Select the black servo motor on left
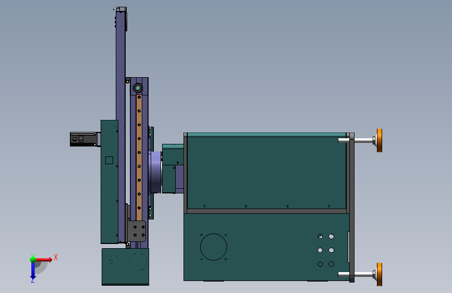This screenshot has height=293, width=452. 83,139
